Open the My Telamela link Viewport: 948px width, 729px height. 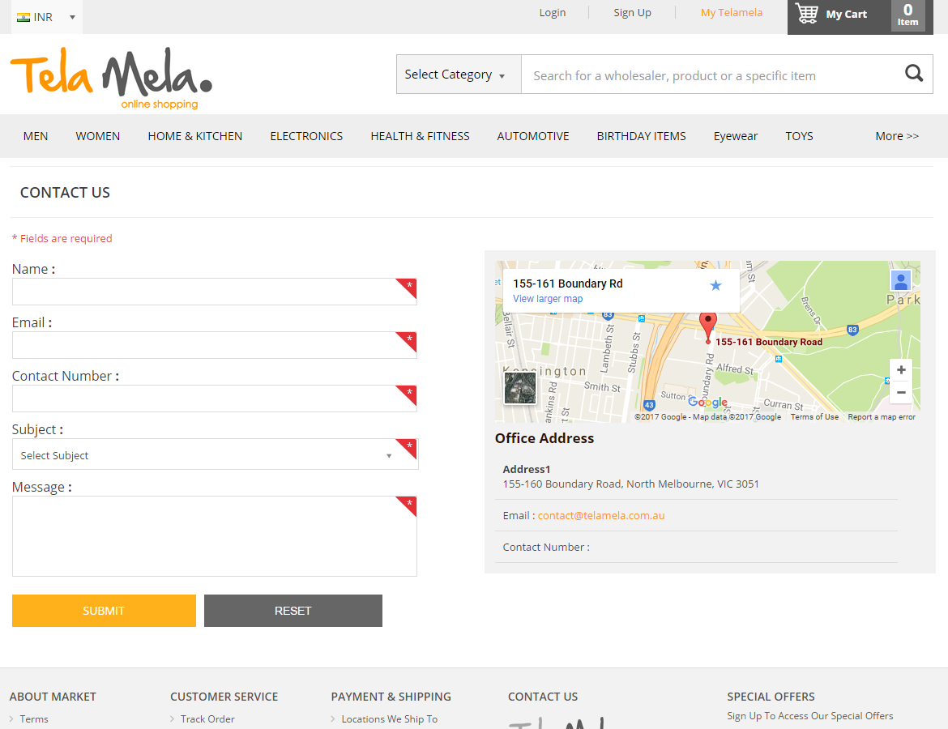click(x=732, y=13)
